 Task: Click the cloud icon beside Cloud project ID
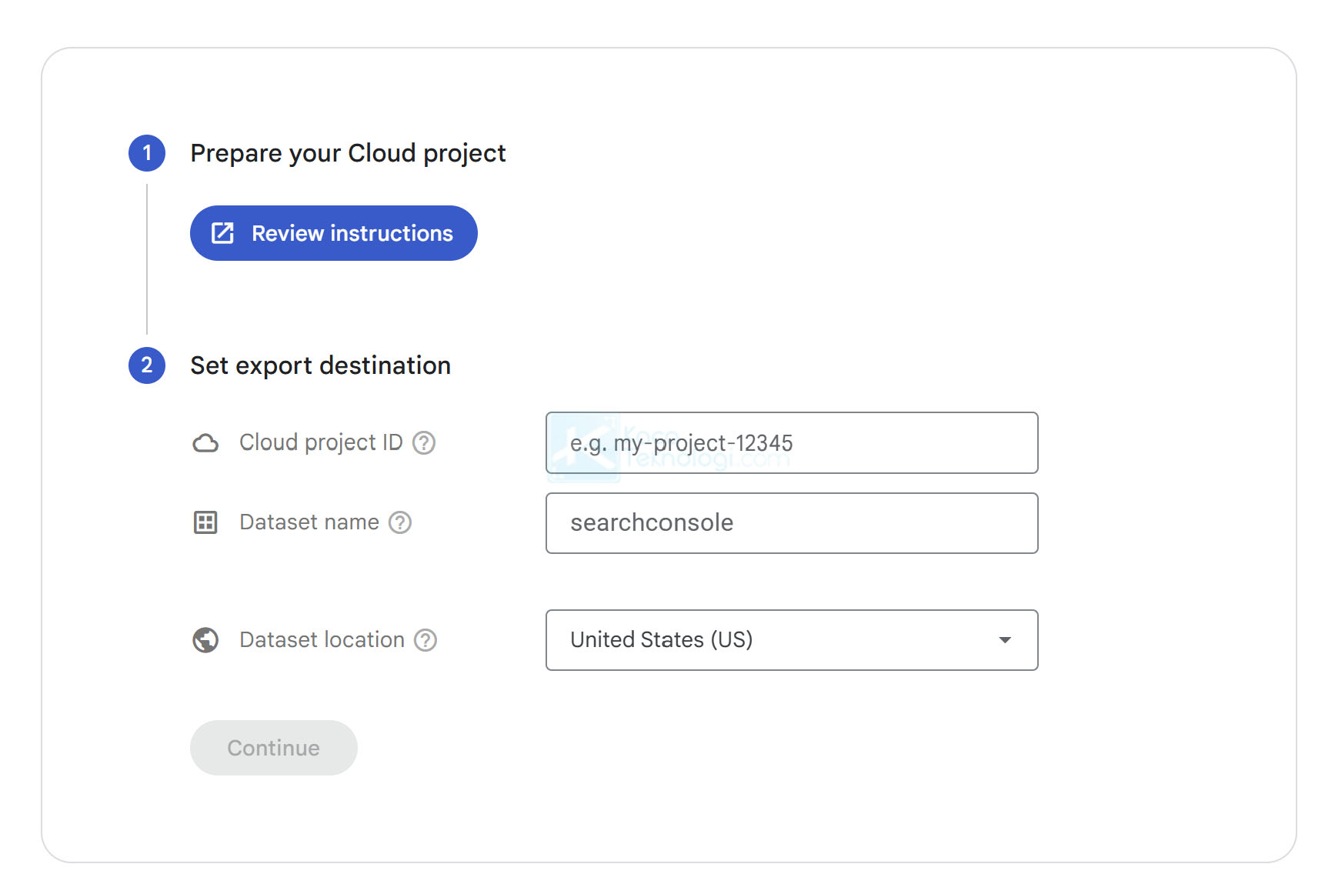coord(205,443)
